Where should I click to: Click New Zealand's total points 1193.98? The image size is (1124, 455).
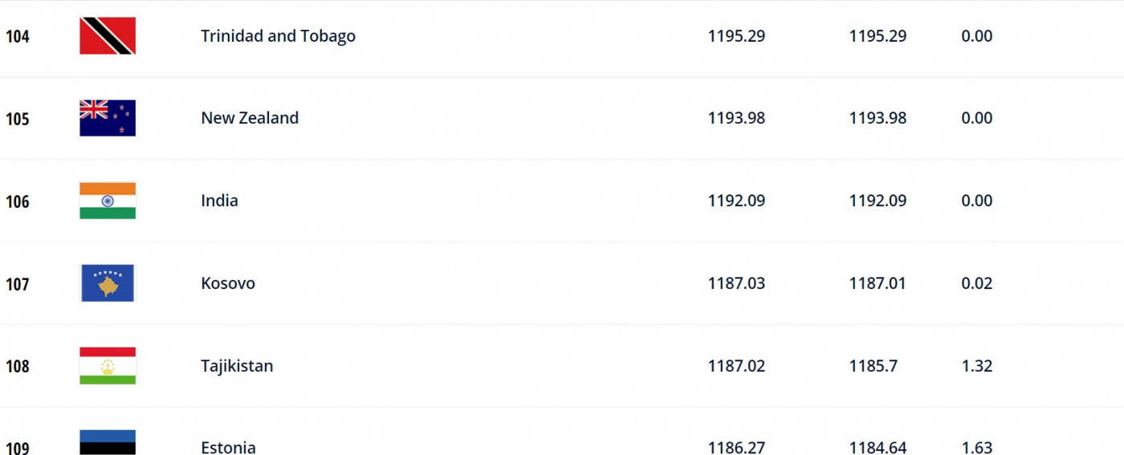tap(736, 118)
